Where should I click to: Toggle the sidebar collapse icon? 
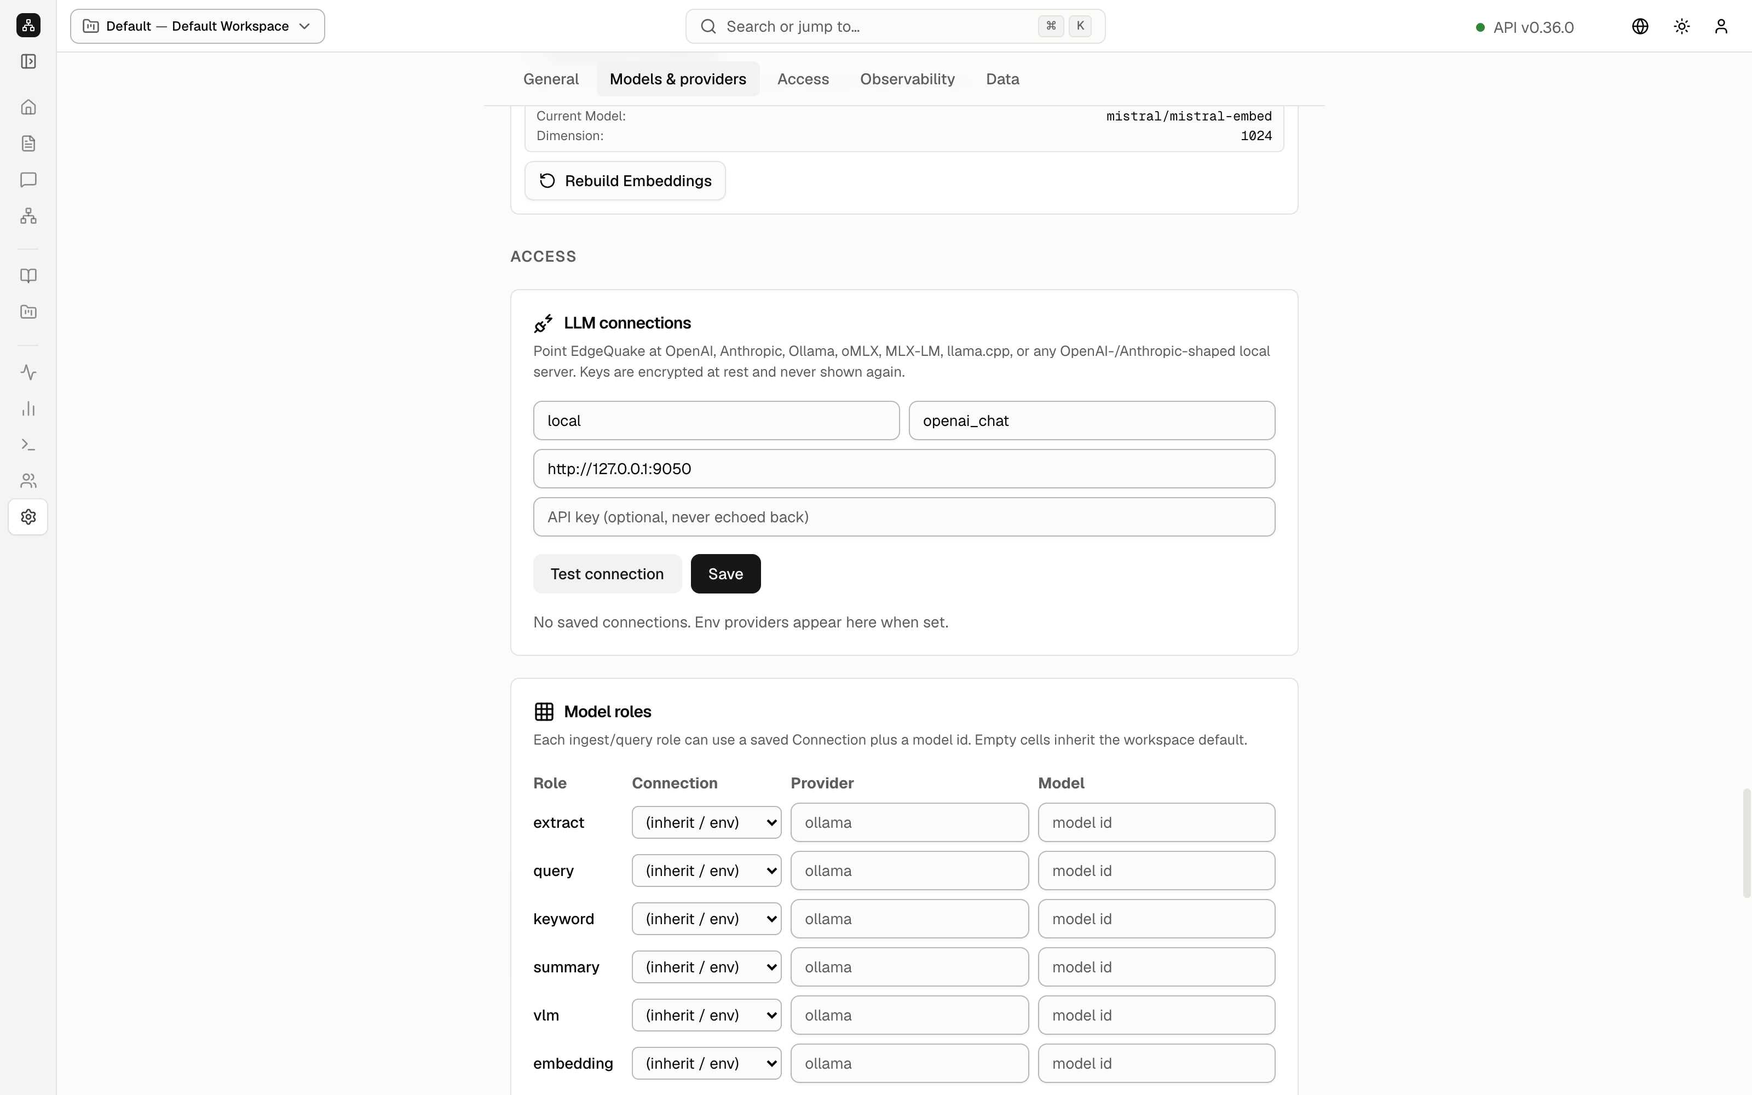(28, 61)
